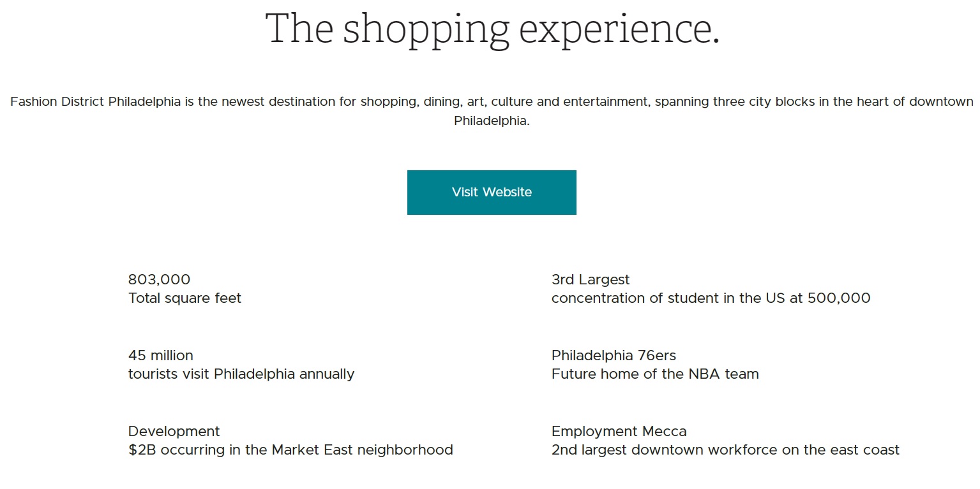Click the '500,000' student count number

[x=838, y=298]
